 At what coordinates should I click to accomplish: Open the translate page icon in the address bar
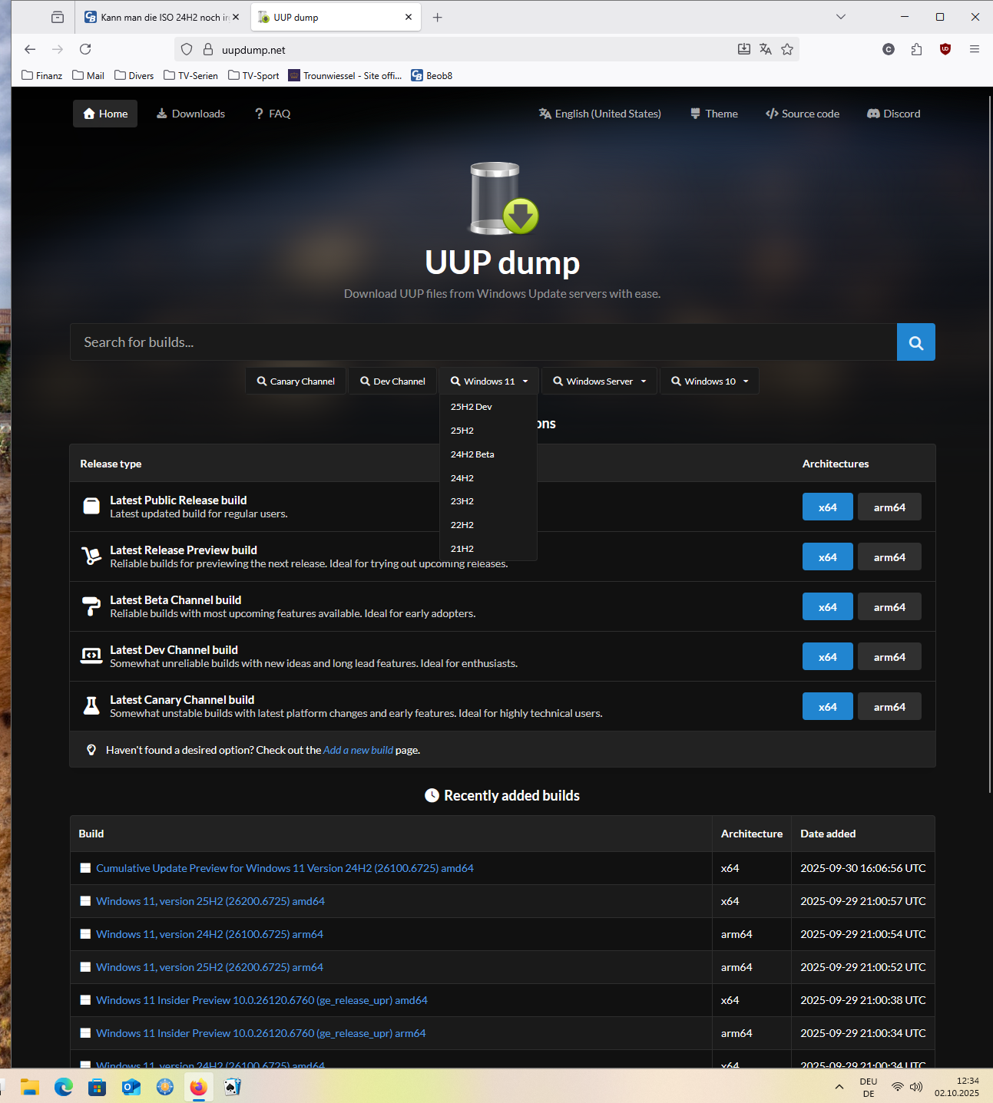(x=766, y=49)
